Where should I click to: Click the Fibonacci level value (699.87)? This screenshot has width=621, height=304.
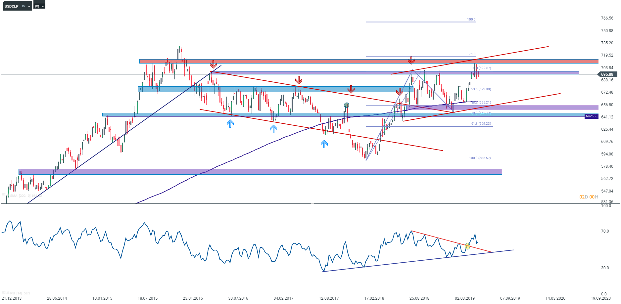pyautogui.click(x=485, y=68)
